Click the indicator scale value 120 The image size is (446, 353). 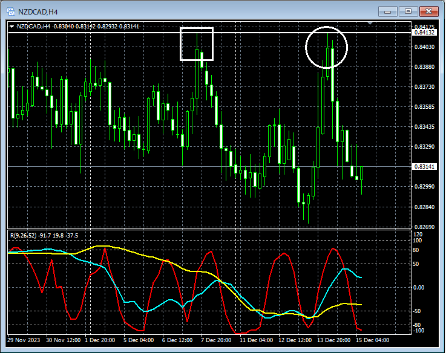(418, 235)
